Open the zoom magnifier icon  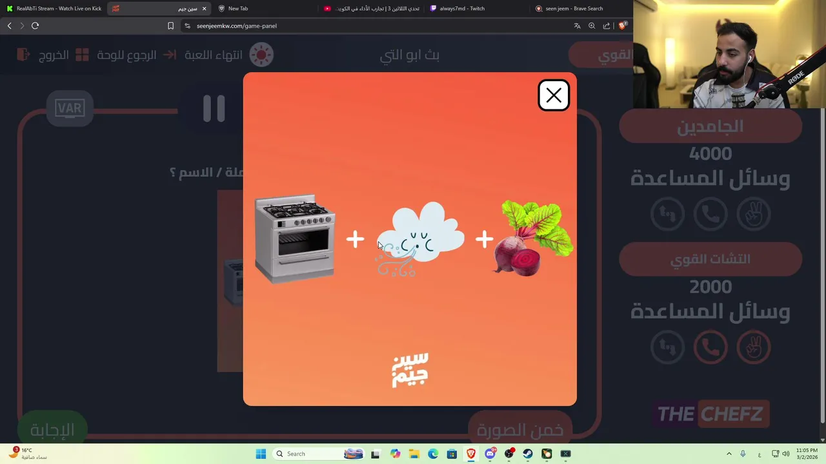coord(592,26)
